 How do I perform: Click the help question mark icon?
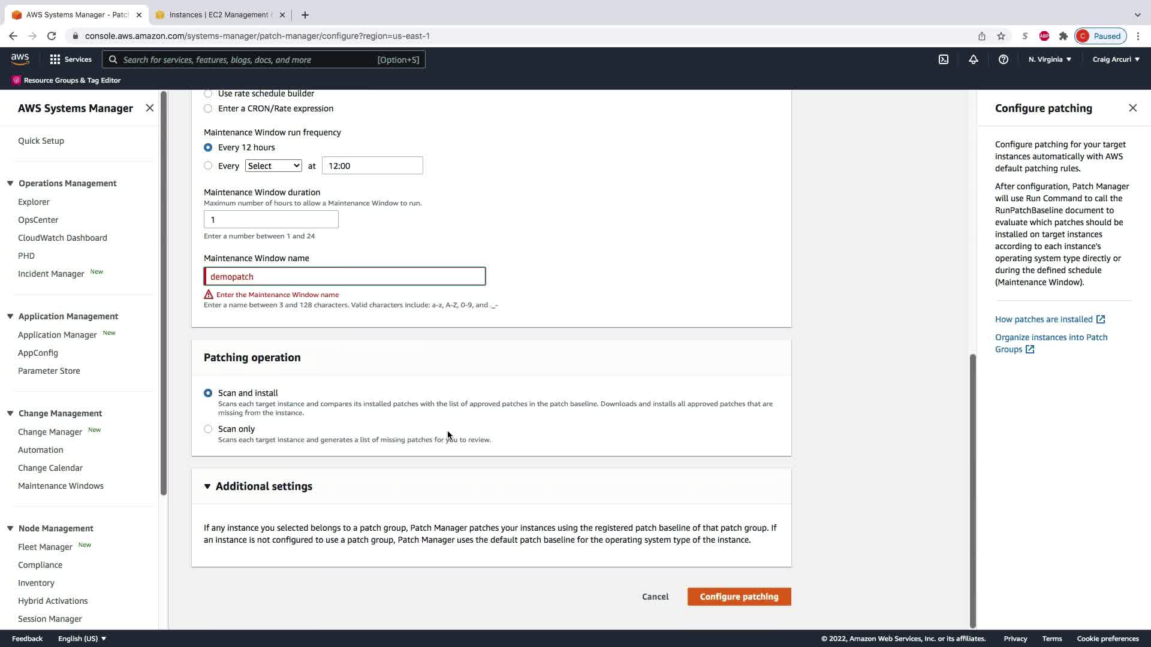[x=1003, y=59]
